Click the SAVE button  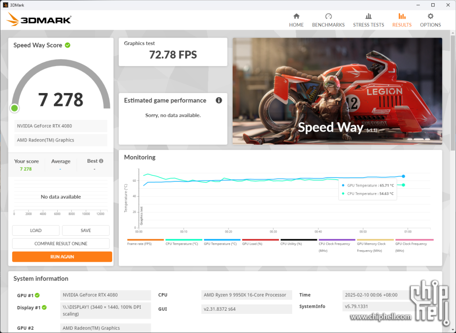[86, 230]
